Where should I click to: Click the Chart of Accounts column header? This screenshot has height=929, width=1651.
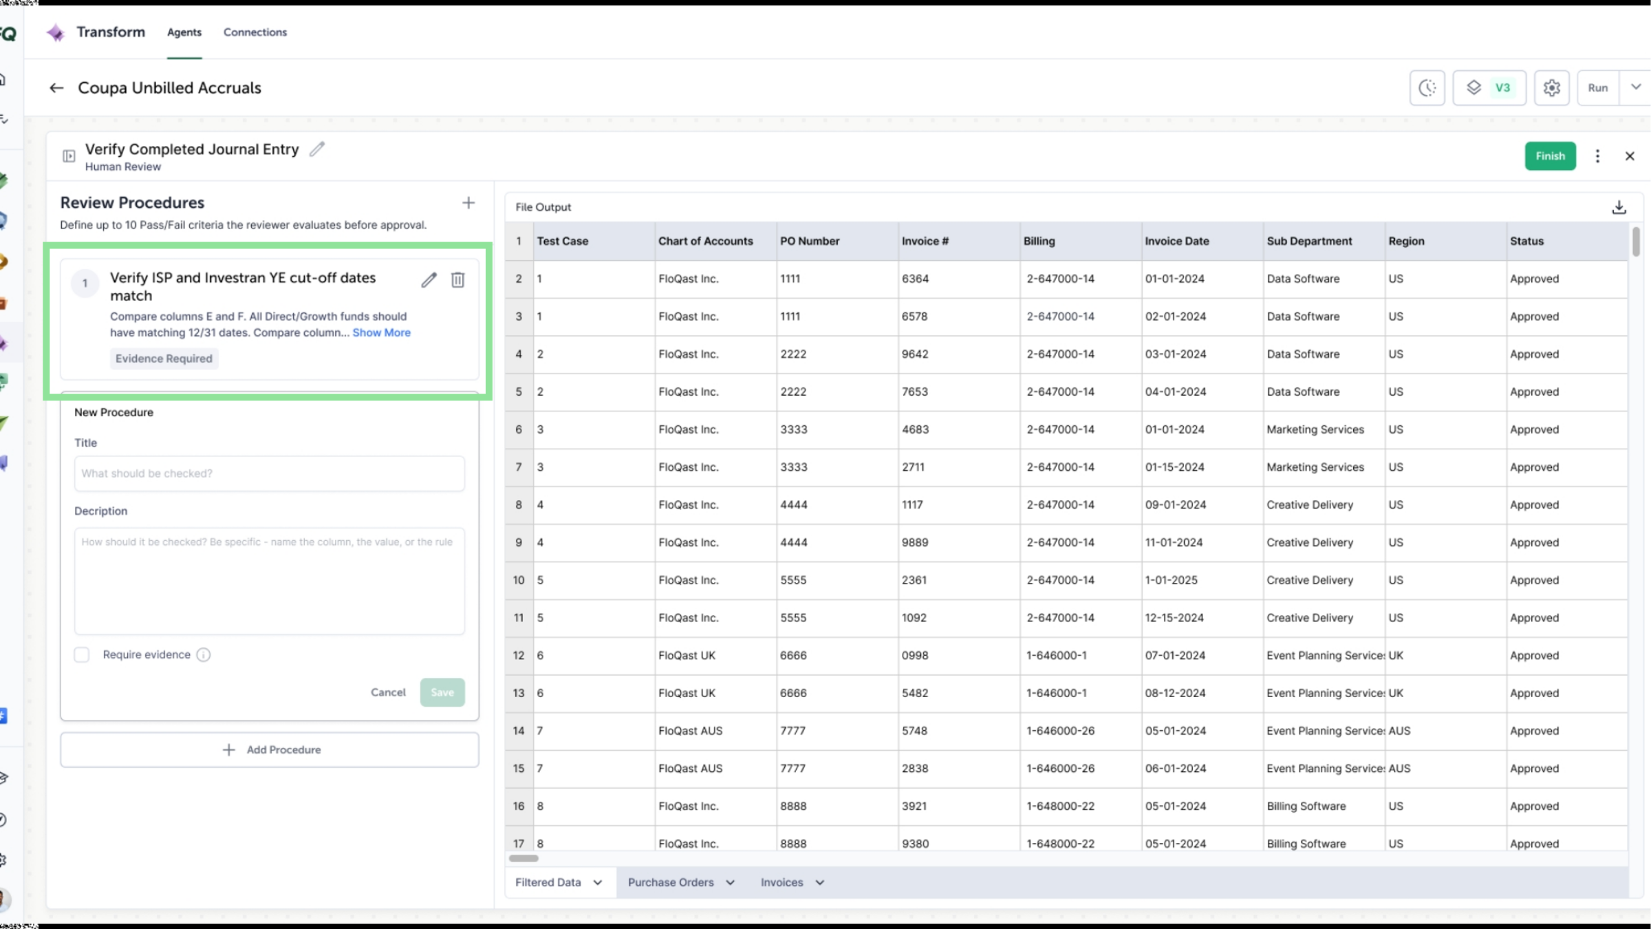715,242
